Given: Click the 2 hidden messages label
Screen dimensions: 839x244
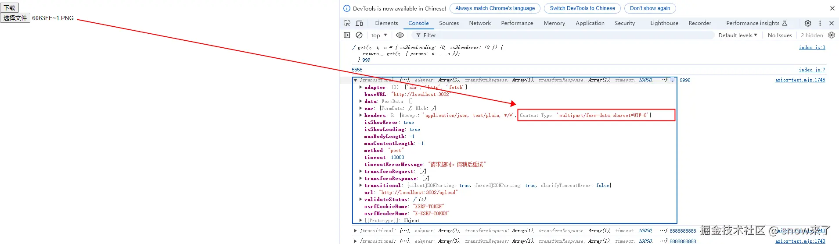Looking at the screenshot, I should 812,35.
